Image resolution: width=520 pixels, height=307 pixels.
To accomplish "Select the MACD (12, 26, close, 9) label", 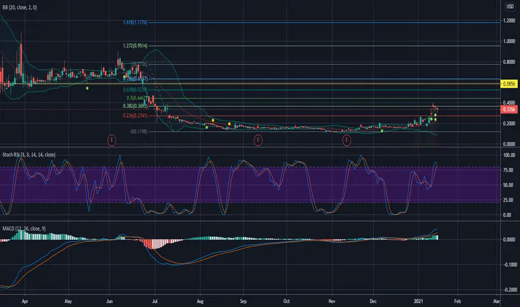I will pyautogui.click(x=24, y=228).
